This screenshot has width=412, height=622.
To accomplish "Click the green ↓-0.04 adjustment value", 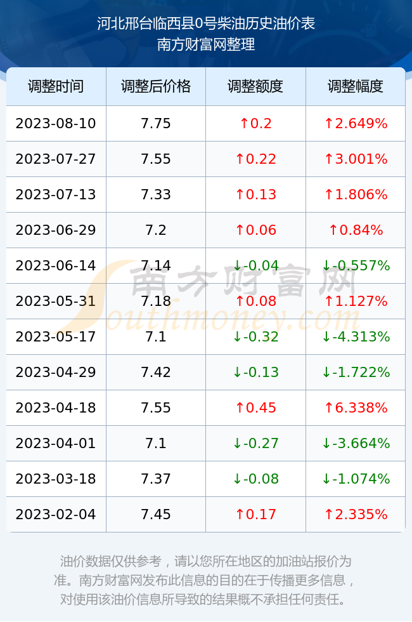I will [x=255, y=265].
